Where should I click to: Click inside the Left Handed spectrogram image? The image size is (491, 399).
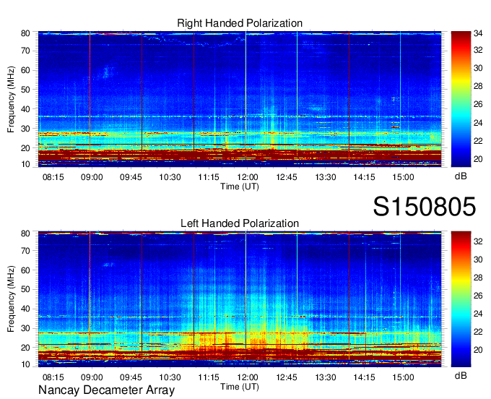[240, 299]
